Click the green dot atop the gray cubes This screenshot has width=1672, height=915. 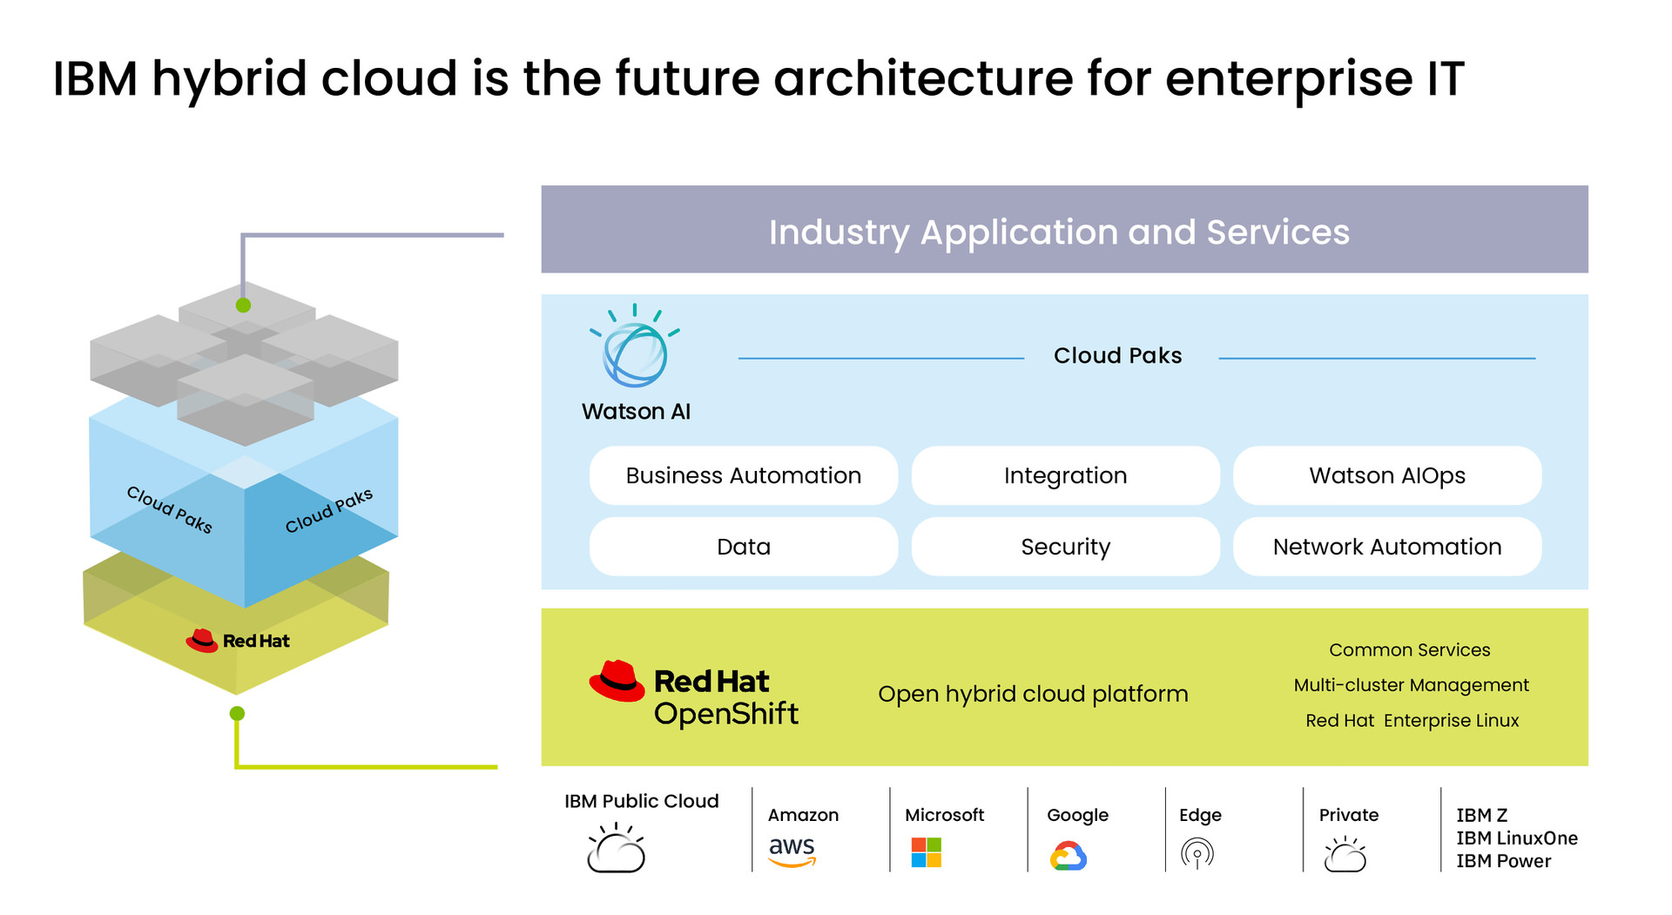pos(244,306)
